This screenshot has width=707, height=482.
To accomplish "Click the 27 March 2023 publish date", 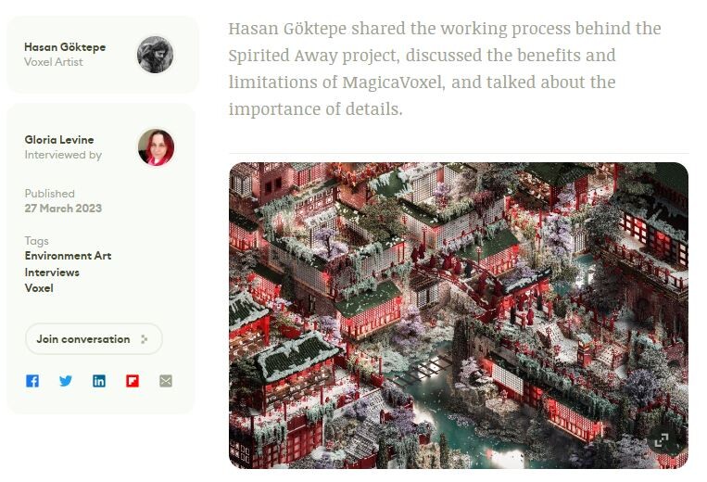I will click(x=63, y=209).
